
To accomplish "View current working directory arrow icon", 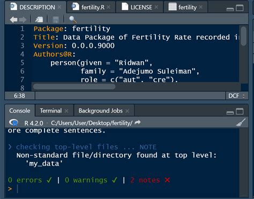I will click(137, 122).
